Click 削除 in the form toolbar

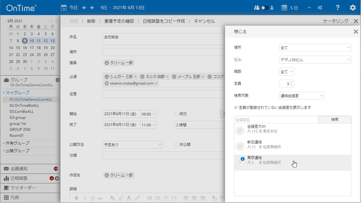point(91,21)
